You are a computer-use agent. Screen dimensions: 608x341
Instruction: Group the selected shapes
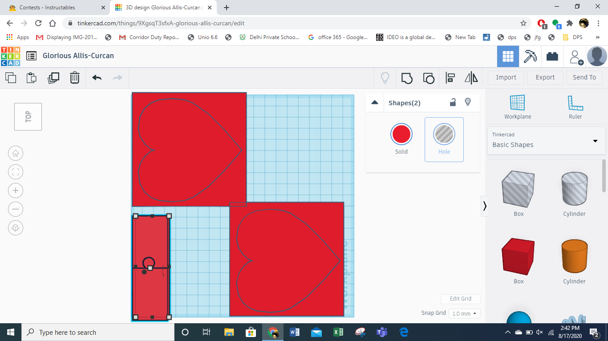[406, 78]
